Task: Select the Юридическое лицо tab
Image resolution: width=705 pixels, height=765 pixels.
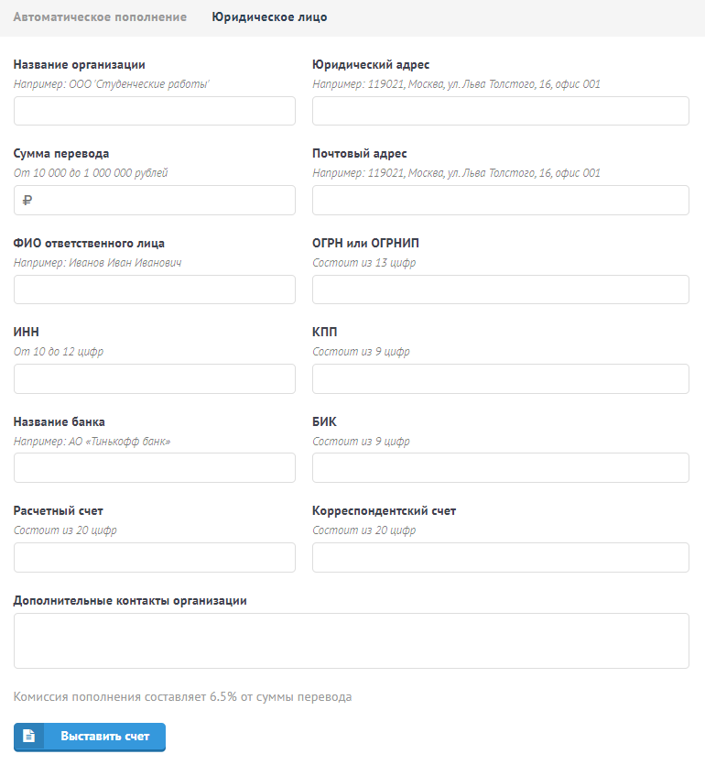Action: coord(269,17)
